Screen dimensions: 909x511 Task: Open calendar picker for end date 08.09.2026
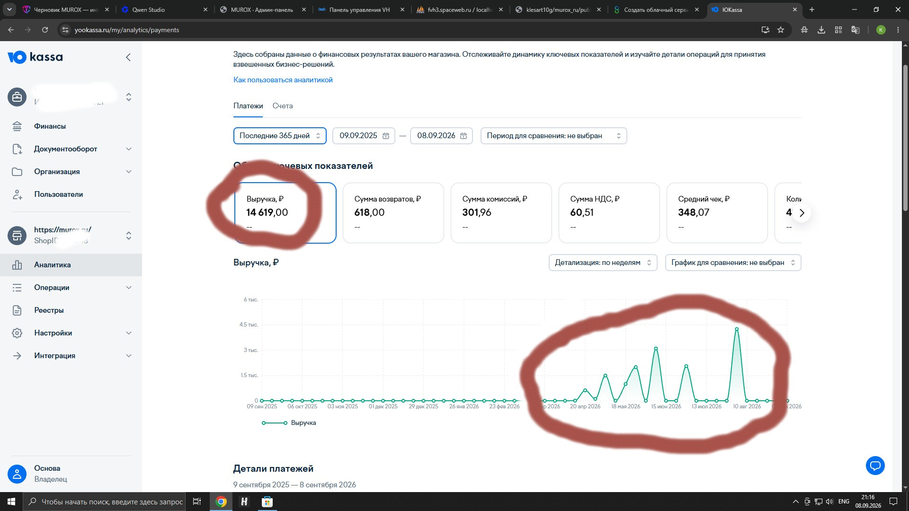(463, 136)
